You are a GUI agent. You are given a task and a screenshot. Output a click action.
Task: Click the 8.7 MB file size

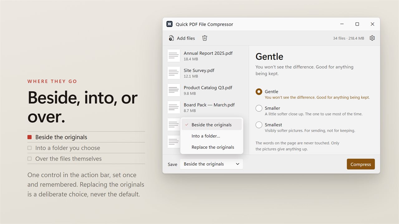coord(190,111)
